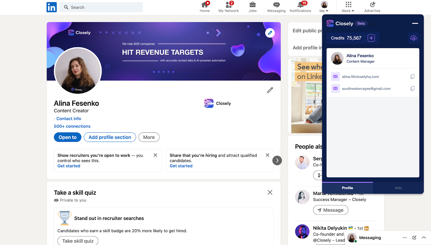Open the Contact info link
The height and width of the screenshot is (245, 431).
69,119
